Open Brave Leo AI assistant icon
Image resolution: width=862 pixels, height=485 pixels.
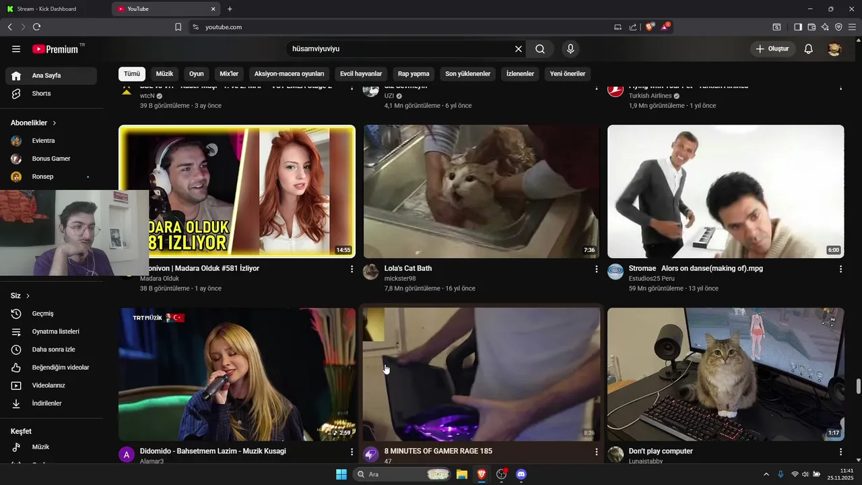coord(825,27)
